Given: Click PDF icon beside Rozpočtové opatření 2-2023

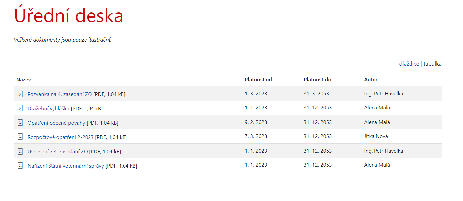Looking at the screenshot, I should pos(20,137).
